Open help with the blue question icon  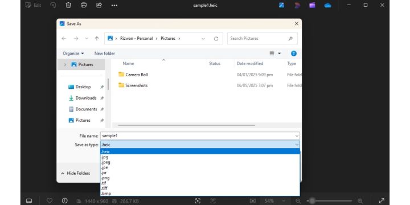[x=294, y=54]
